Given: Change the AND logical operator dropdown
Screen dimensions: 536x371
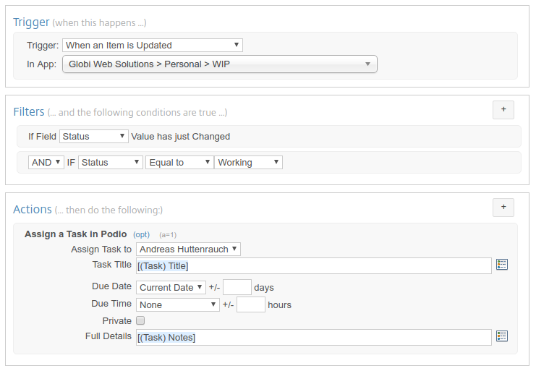Looking at the screenshot, I should tap(46, 163).
